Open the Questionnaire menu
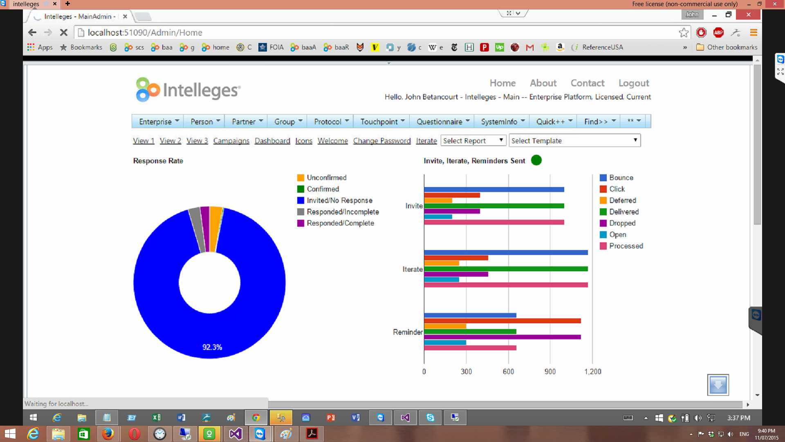The height and width of the screenshot is (442, 785). [443, 122]
